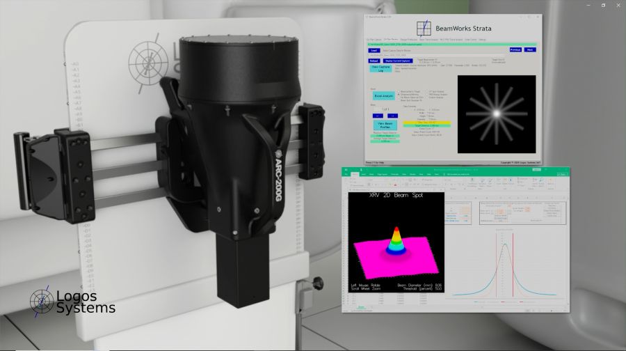Click the Previous capture button

click(515, 49)
